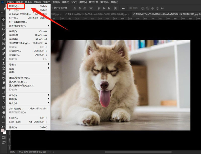Select the Pen tool
201x154 pixels.
coord(4,93)
